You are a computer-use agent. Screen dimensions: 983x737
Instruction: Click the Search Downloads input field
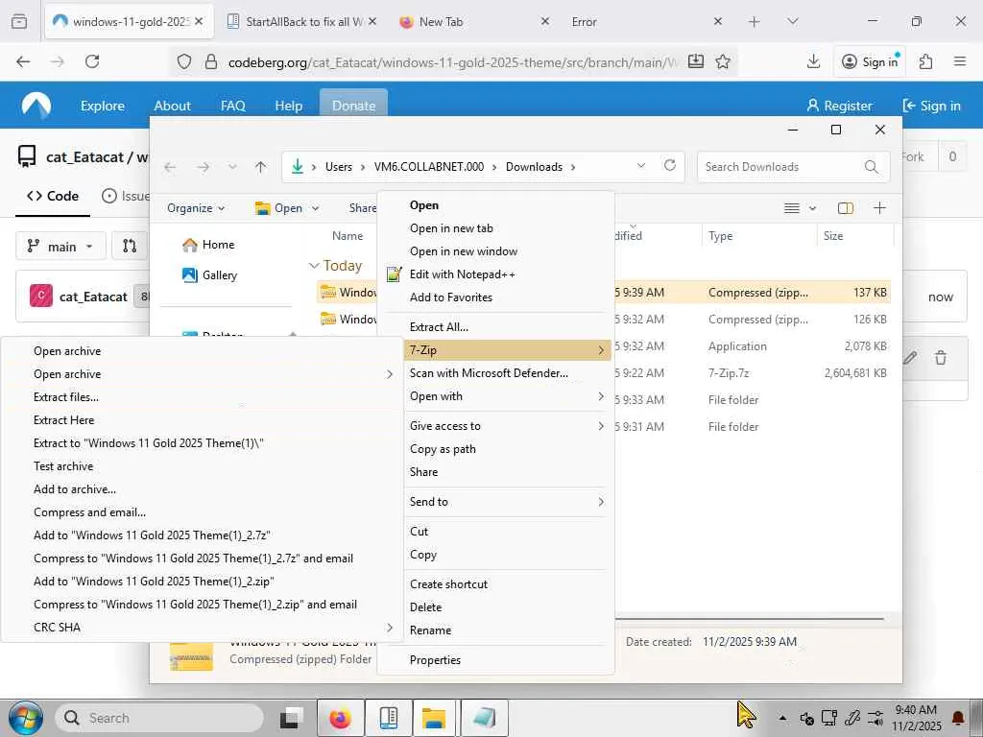pyautogui.click(x=793, y=167)
